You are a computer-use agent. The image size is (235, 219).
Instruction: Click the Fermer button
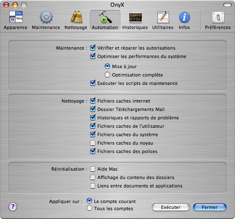click(x=210, y=207)
